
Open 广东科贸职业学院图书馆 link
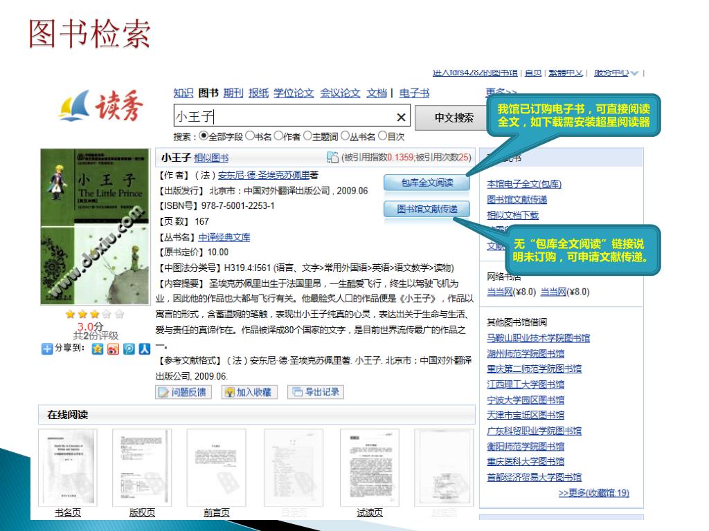tap(534, 431)
